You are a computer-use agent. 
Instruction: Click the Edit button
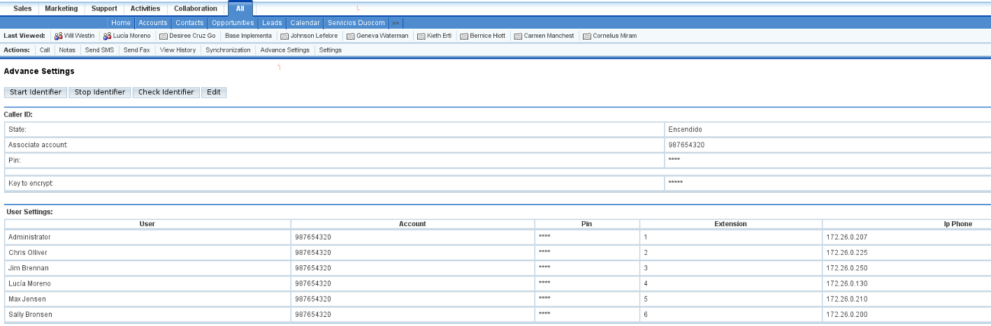click(x=214, y=92)
